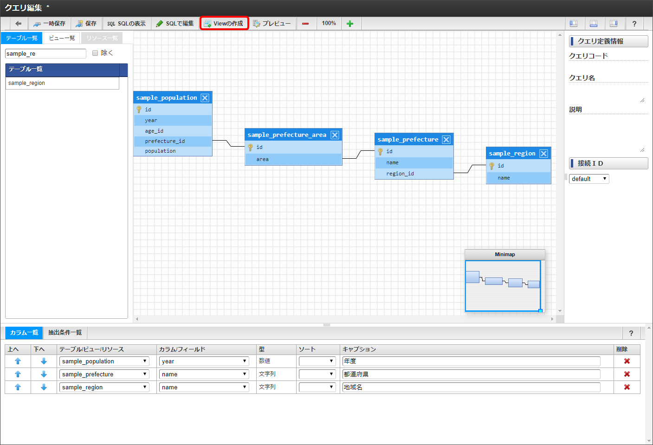Select the area column in sample_prefecture_area

pyautogui.click(x=293, y=159)
